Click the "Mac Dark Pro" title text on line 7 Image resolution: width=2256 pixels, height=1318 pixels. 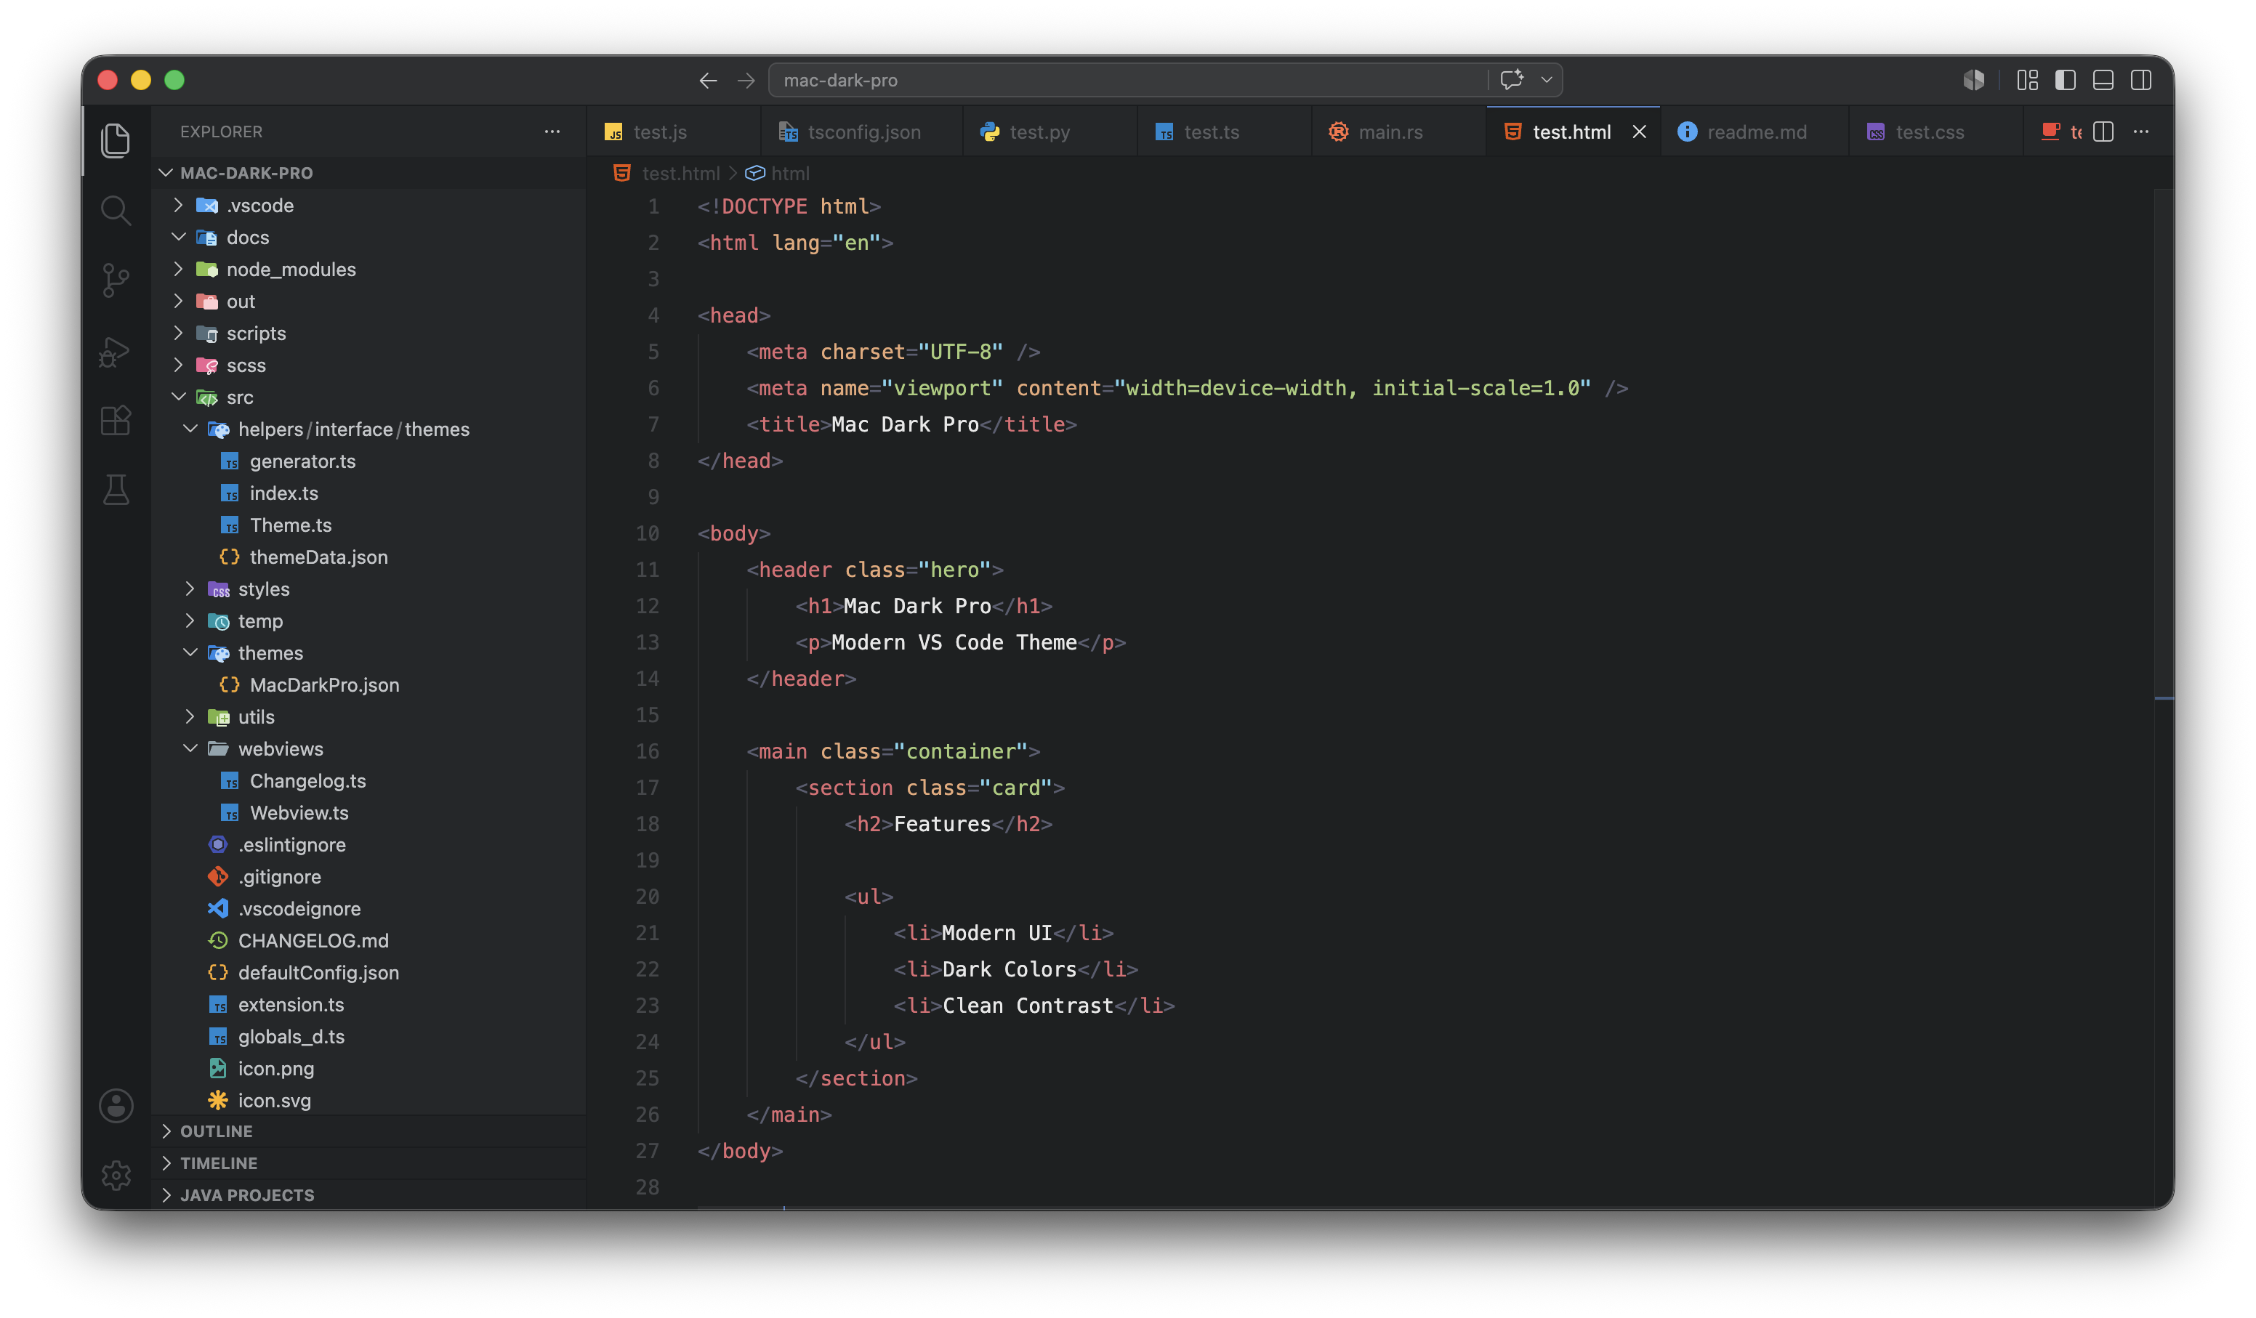tap(904, 424)
